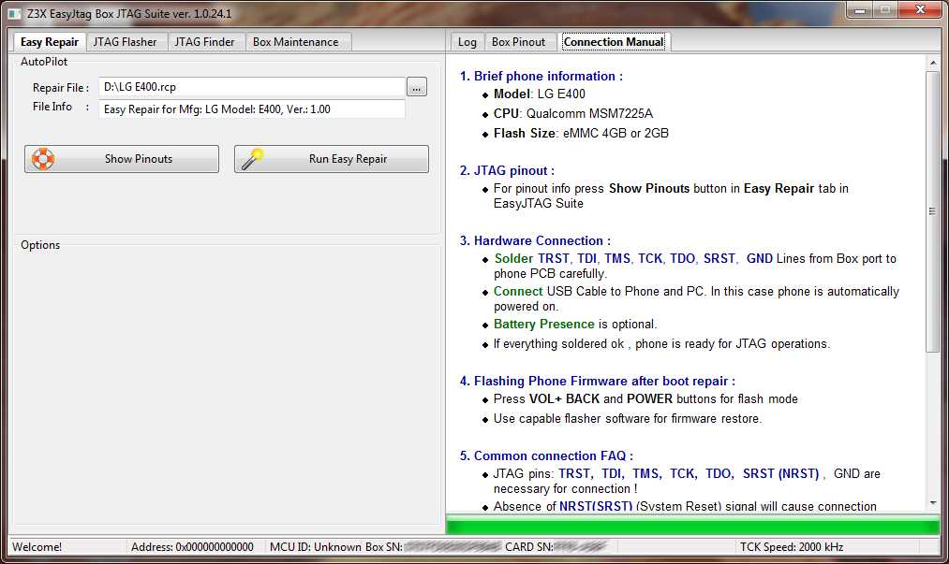
Task: Click the "Press VOL+ BACK and POWER" line
Action: click(x=645, y=399)
